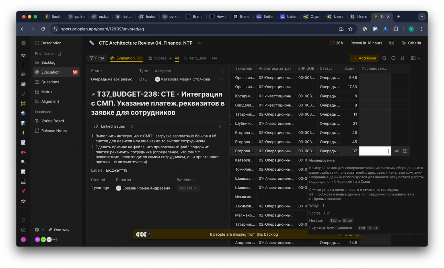This screenshot has height=268, width=444.
Task: Open the Questions page
Action: click(50, 82)
